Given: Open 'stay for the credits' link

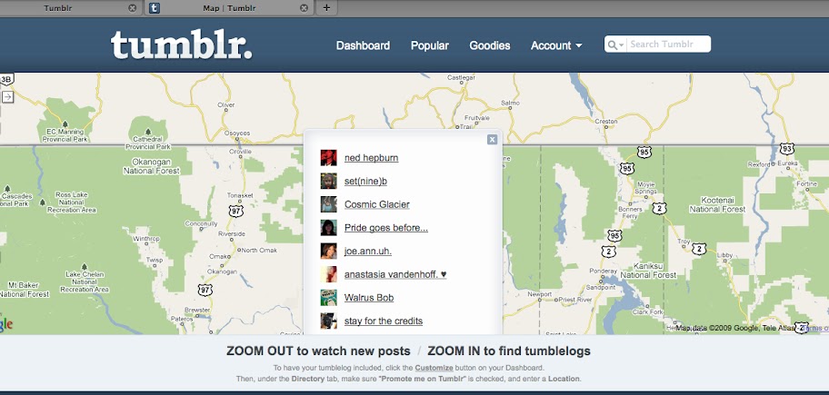Looking at the screenshot, I should point(383,321).
